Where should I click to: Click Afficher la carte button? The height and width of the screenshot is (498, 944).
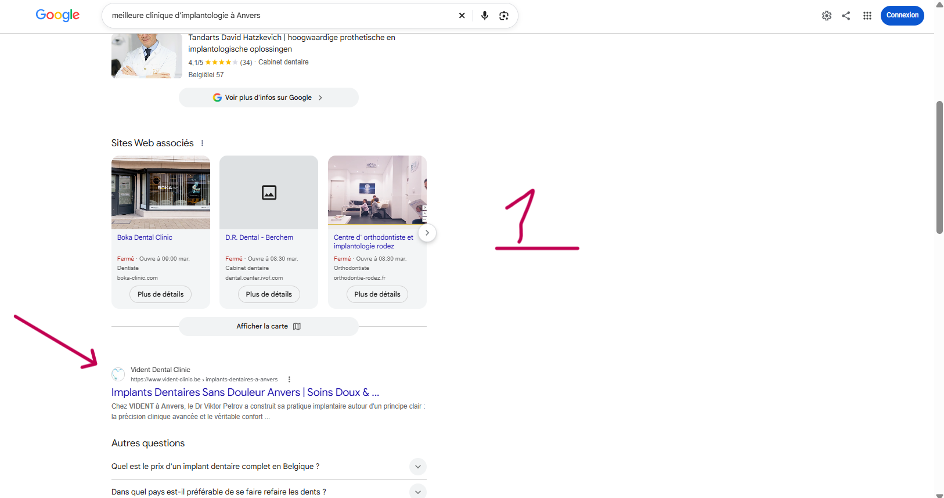coord(269,326)
